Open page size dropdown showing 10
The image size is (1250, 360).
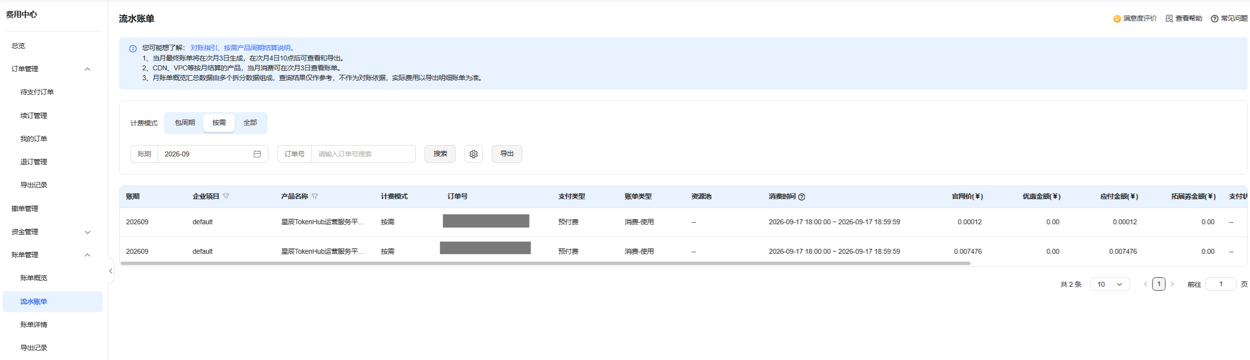click(x=1110, y=284)
